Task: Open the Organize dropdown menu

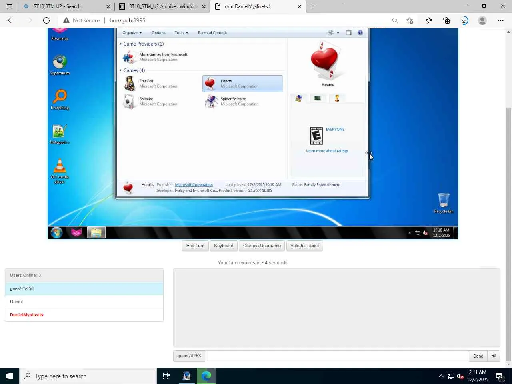Action: click(x=132, y=33)
